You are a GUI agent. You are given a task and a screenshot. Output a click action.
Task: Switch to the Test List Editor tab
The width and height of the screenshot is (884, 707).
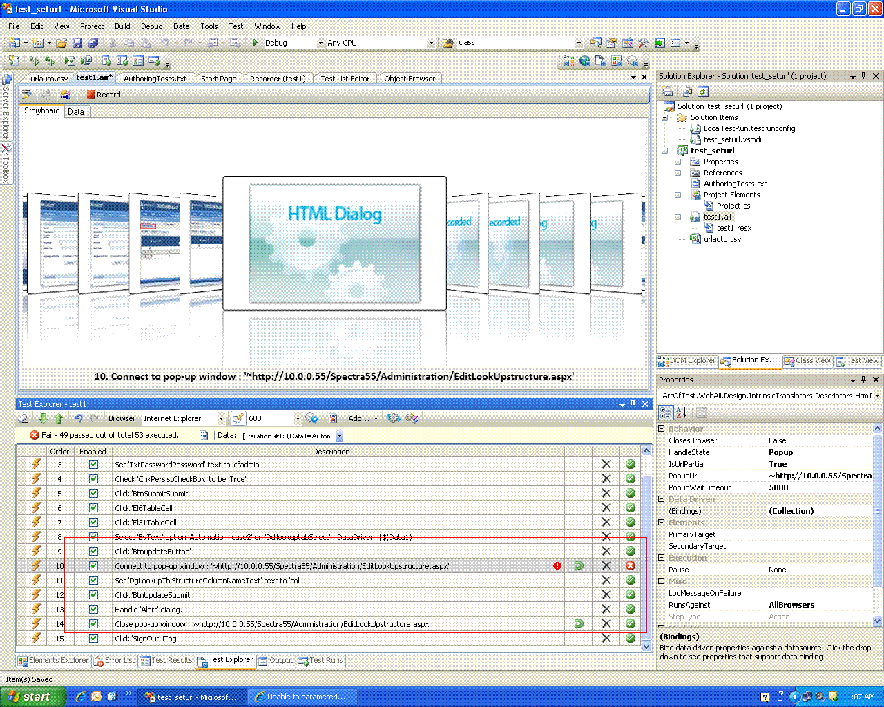point(345,79)
